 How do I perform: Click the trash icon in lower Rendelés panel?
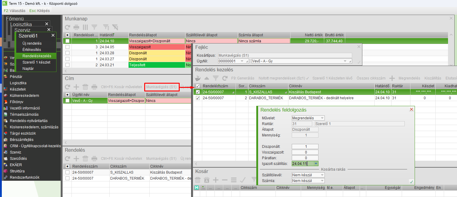[x=85, y=159]
